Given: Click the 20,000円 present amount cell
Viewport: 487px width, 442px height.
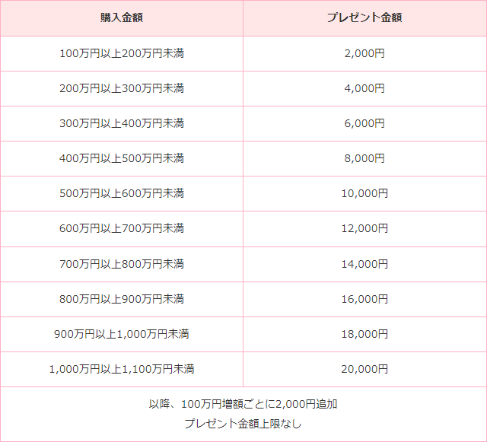Looking at the screenshot, I should pos(364,369).
